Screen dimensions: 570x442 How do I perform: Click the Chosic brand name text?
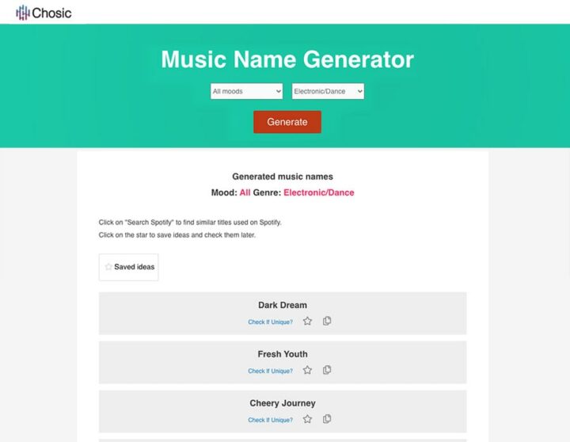coord(52,13)
